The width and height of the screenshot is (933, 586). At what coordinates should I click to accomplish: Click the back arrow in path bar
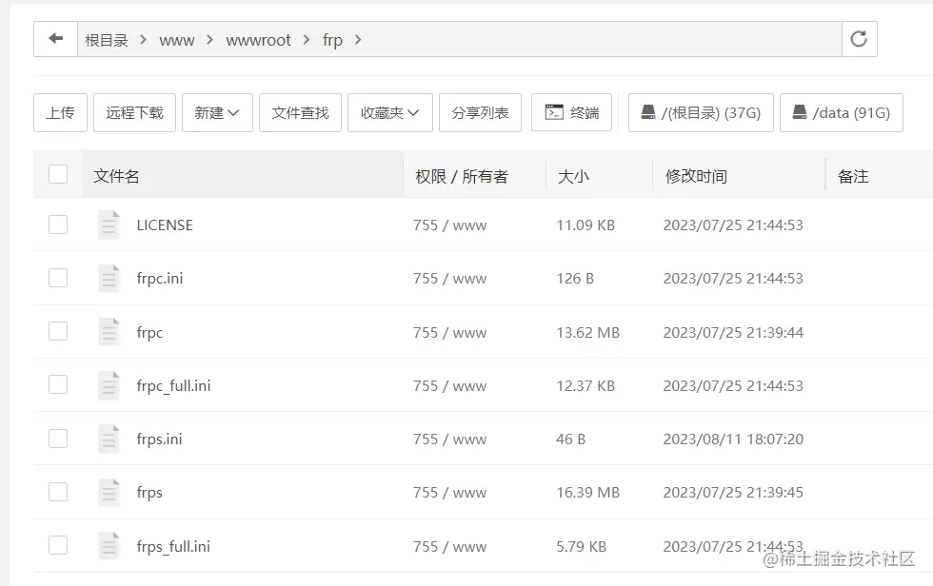(56, 39)
